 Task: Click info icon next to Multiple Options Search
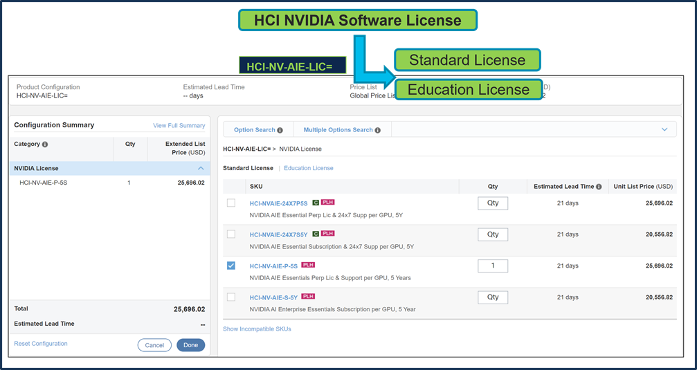[x=377, y=130]
